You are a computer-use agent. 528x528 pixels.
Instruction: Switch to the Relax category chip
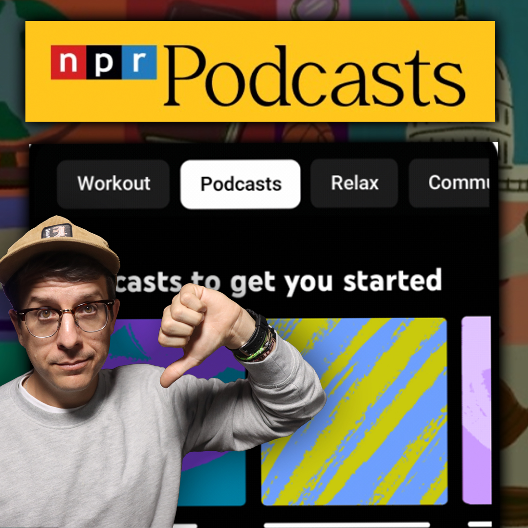click(x=354, y=183)
